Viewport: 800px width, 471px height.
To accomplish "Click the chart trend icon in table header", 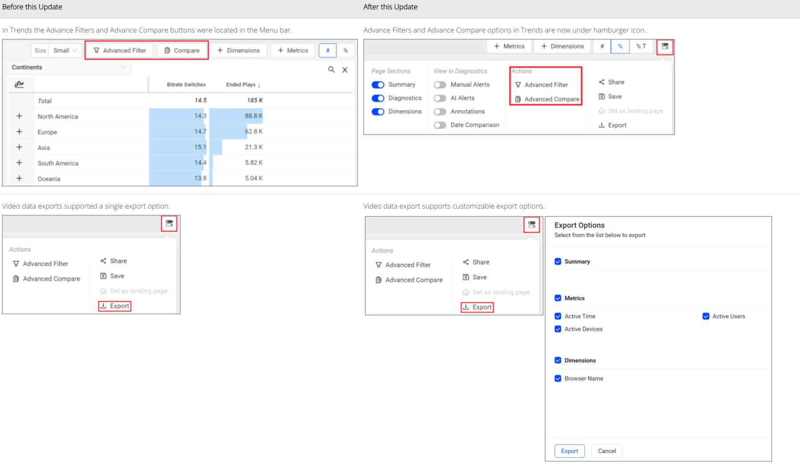I will [x=19, y=84].
